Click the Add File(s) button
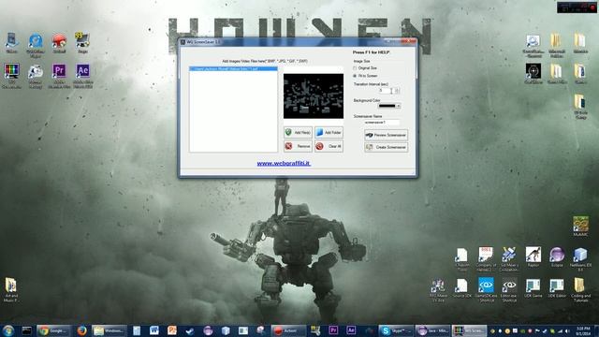Screen dimensions: 599x337 (298, 133)
